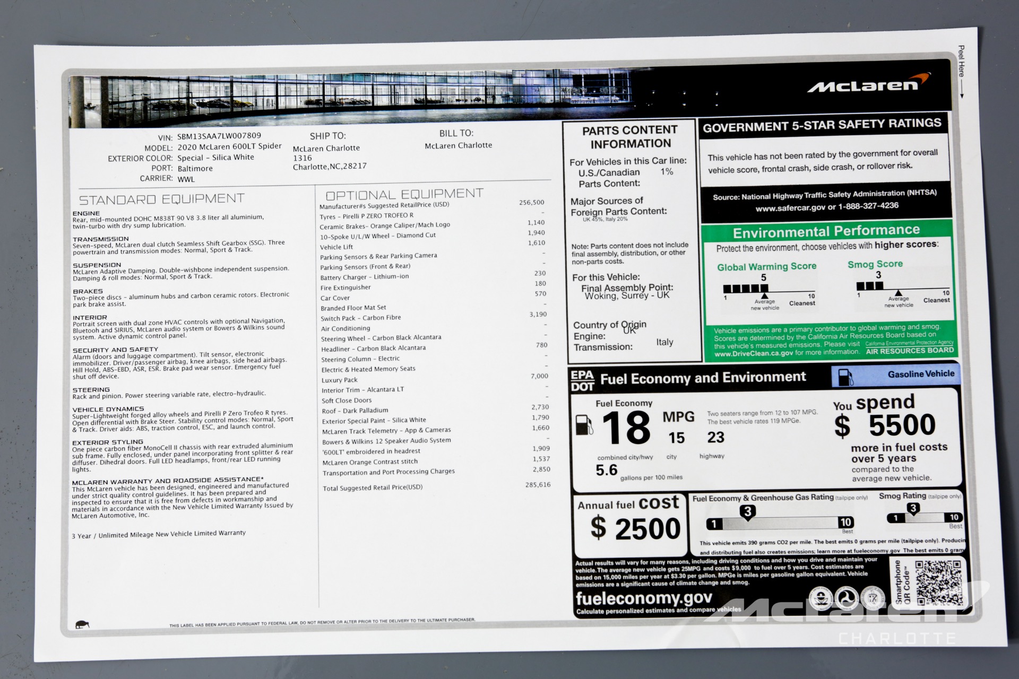Click the 5.6 gallons per 100 miles value

(606, 470)
